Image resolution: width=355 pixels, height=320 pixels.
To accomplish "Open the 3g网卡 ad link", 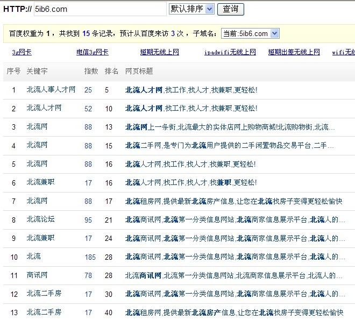I will [x=22, y=52].
